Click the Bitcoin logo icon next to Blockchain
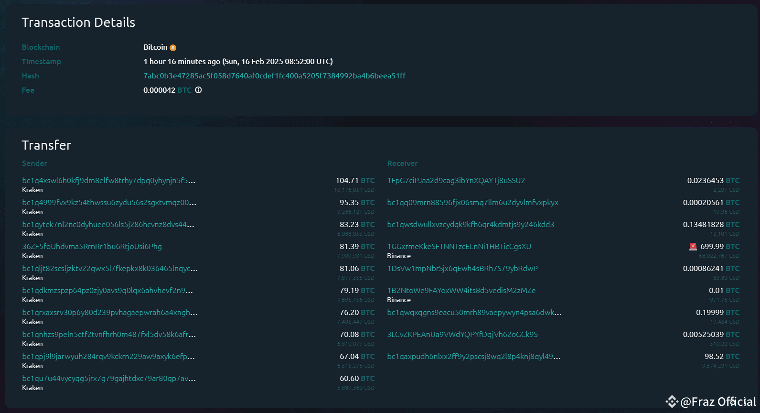Viewport: 760px width, 413px height. 173,48
